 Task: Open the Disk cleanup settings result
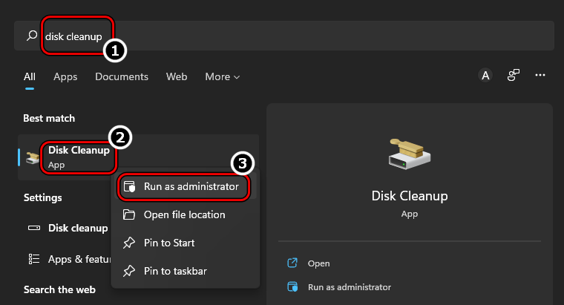(x=78, y=228)
